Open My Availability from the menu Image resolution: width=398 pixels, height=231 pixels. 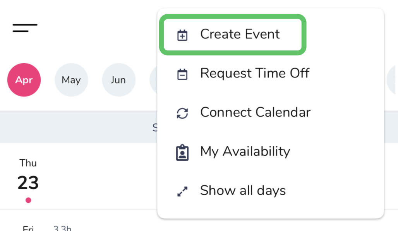245,152
